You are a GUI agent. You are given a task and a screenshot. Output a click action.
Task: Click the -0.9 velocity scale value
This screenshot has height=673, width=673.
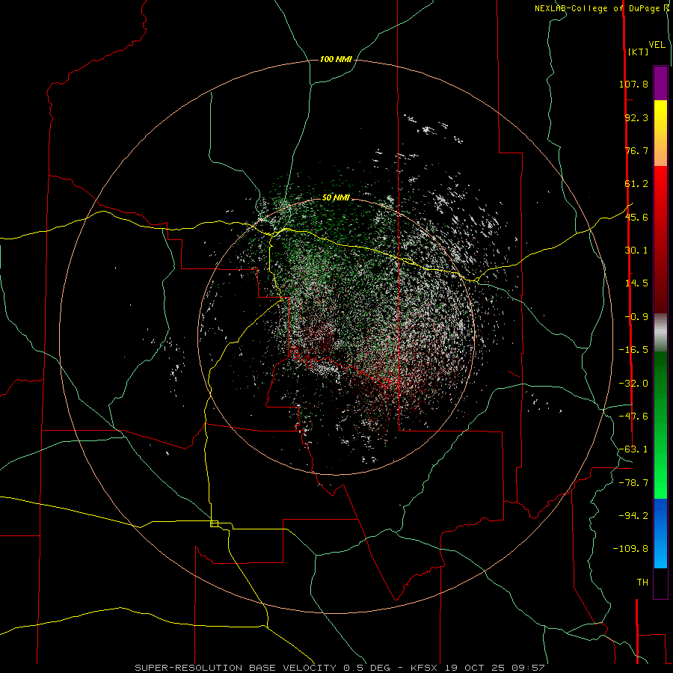coord(636,317)
